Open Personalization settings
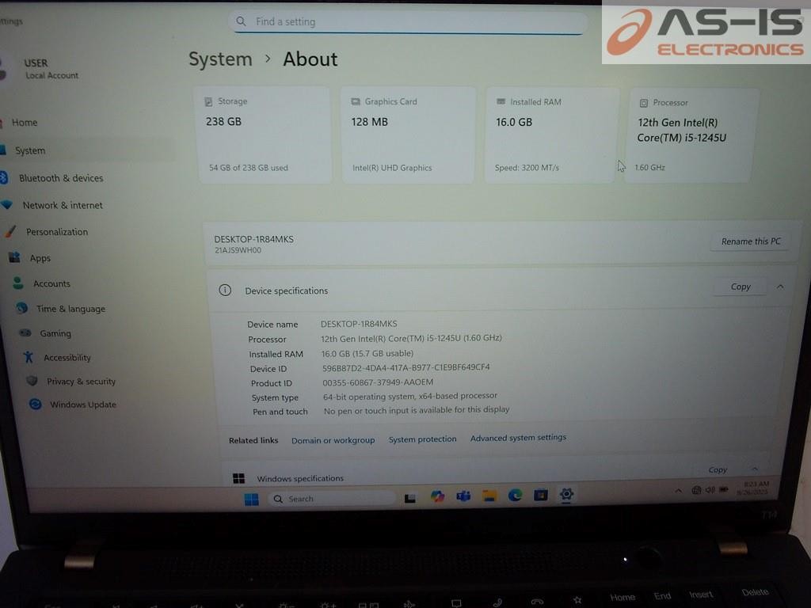The width and height of the screenshot is (811, 608). pos(57,232)
